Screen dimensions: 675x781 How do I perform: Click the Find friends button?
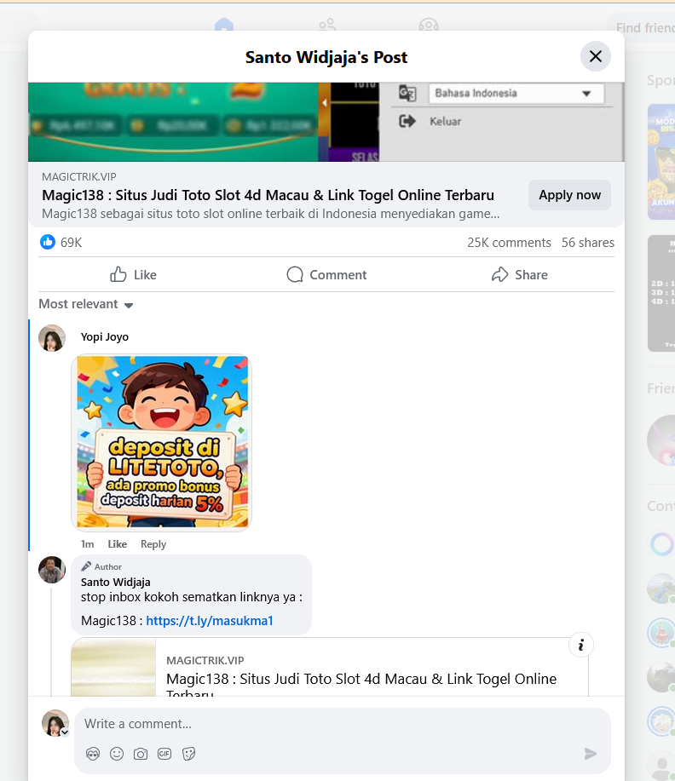pos(641,28)
